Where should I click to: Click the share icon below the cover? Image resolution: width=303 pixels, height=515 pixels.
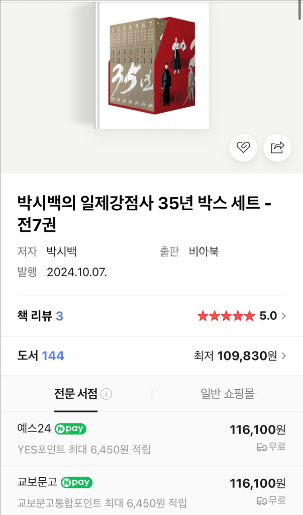coord(277,147)
